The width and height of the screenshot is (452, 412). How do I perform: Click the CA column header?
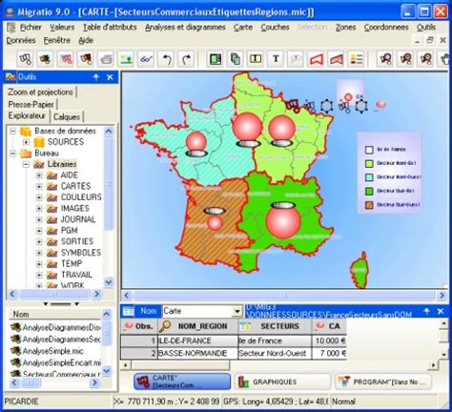point(329,326)
